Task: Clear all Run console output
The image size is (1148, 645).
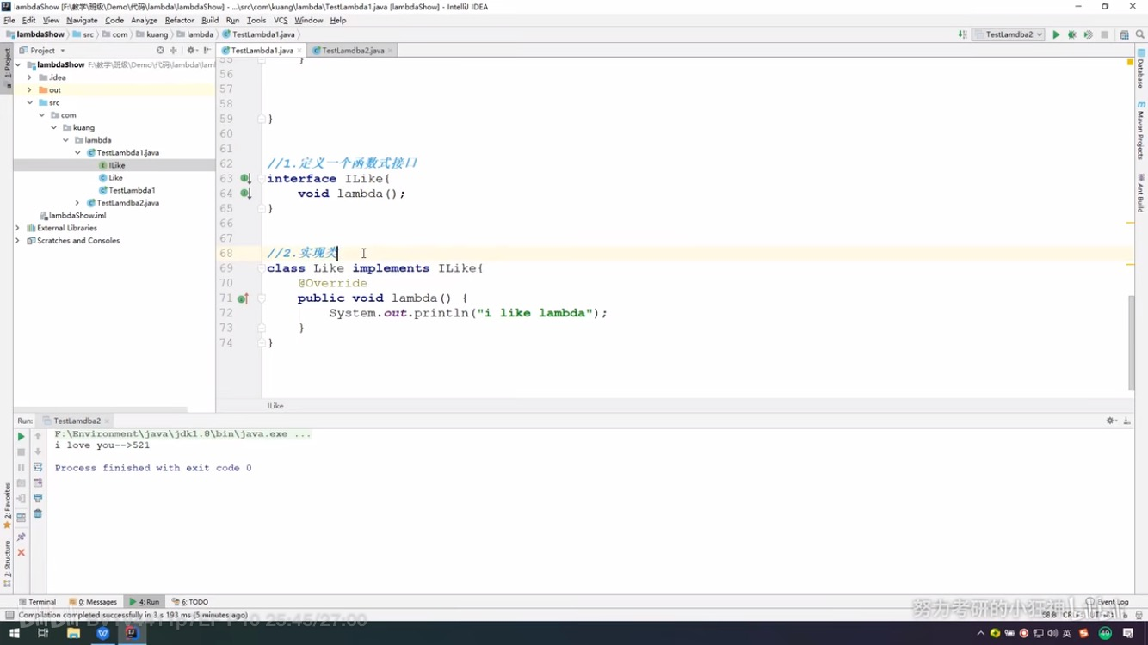Action: [x=38, y=514]
